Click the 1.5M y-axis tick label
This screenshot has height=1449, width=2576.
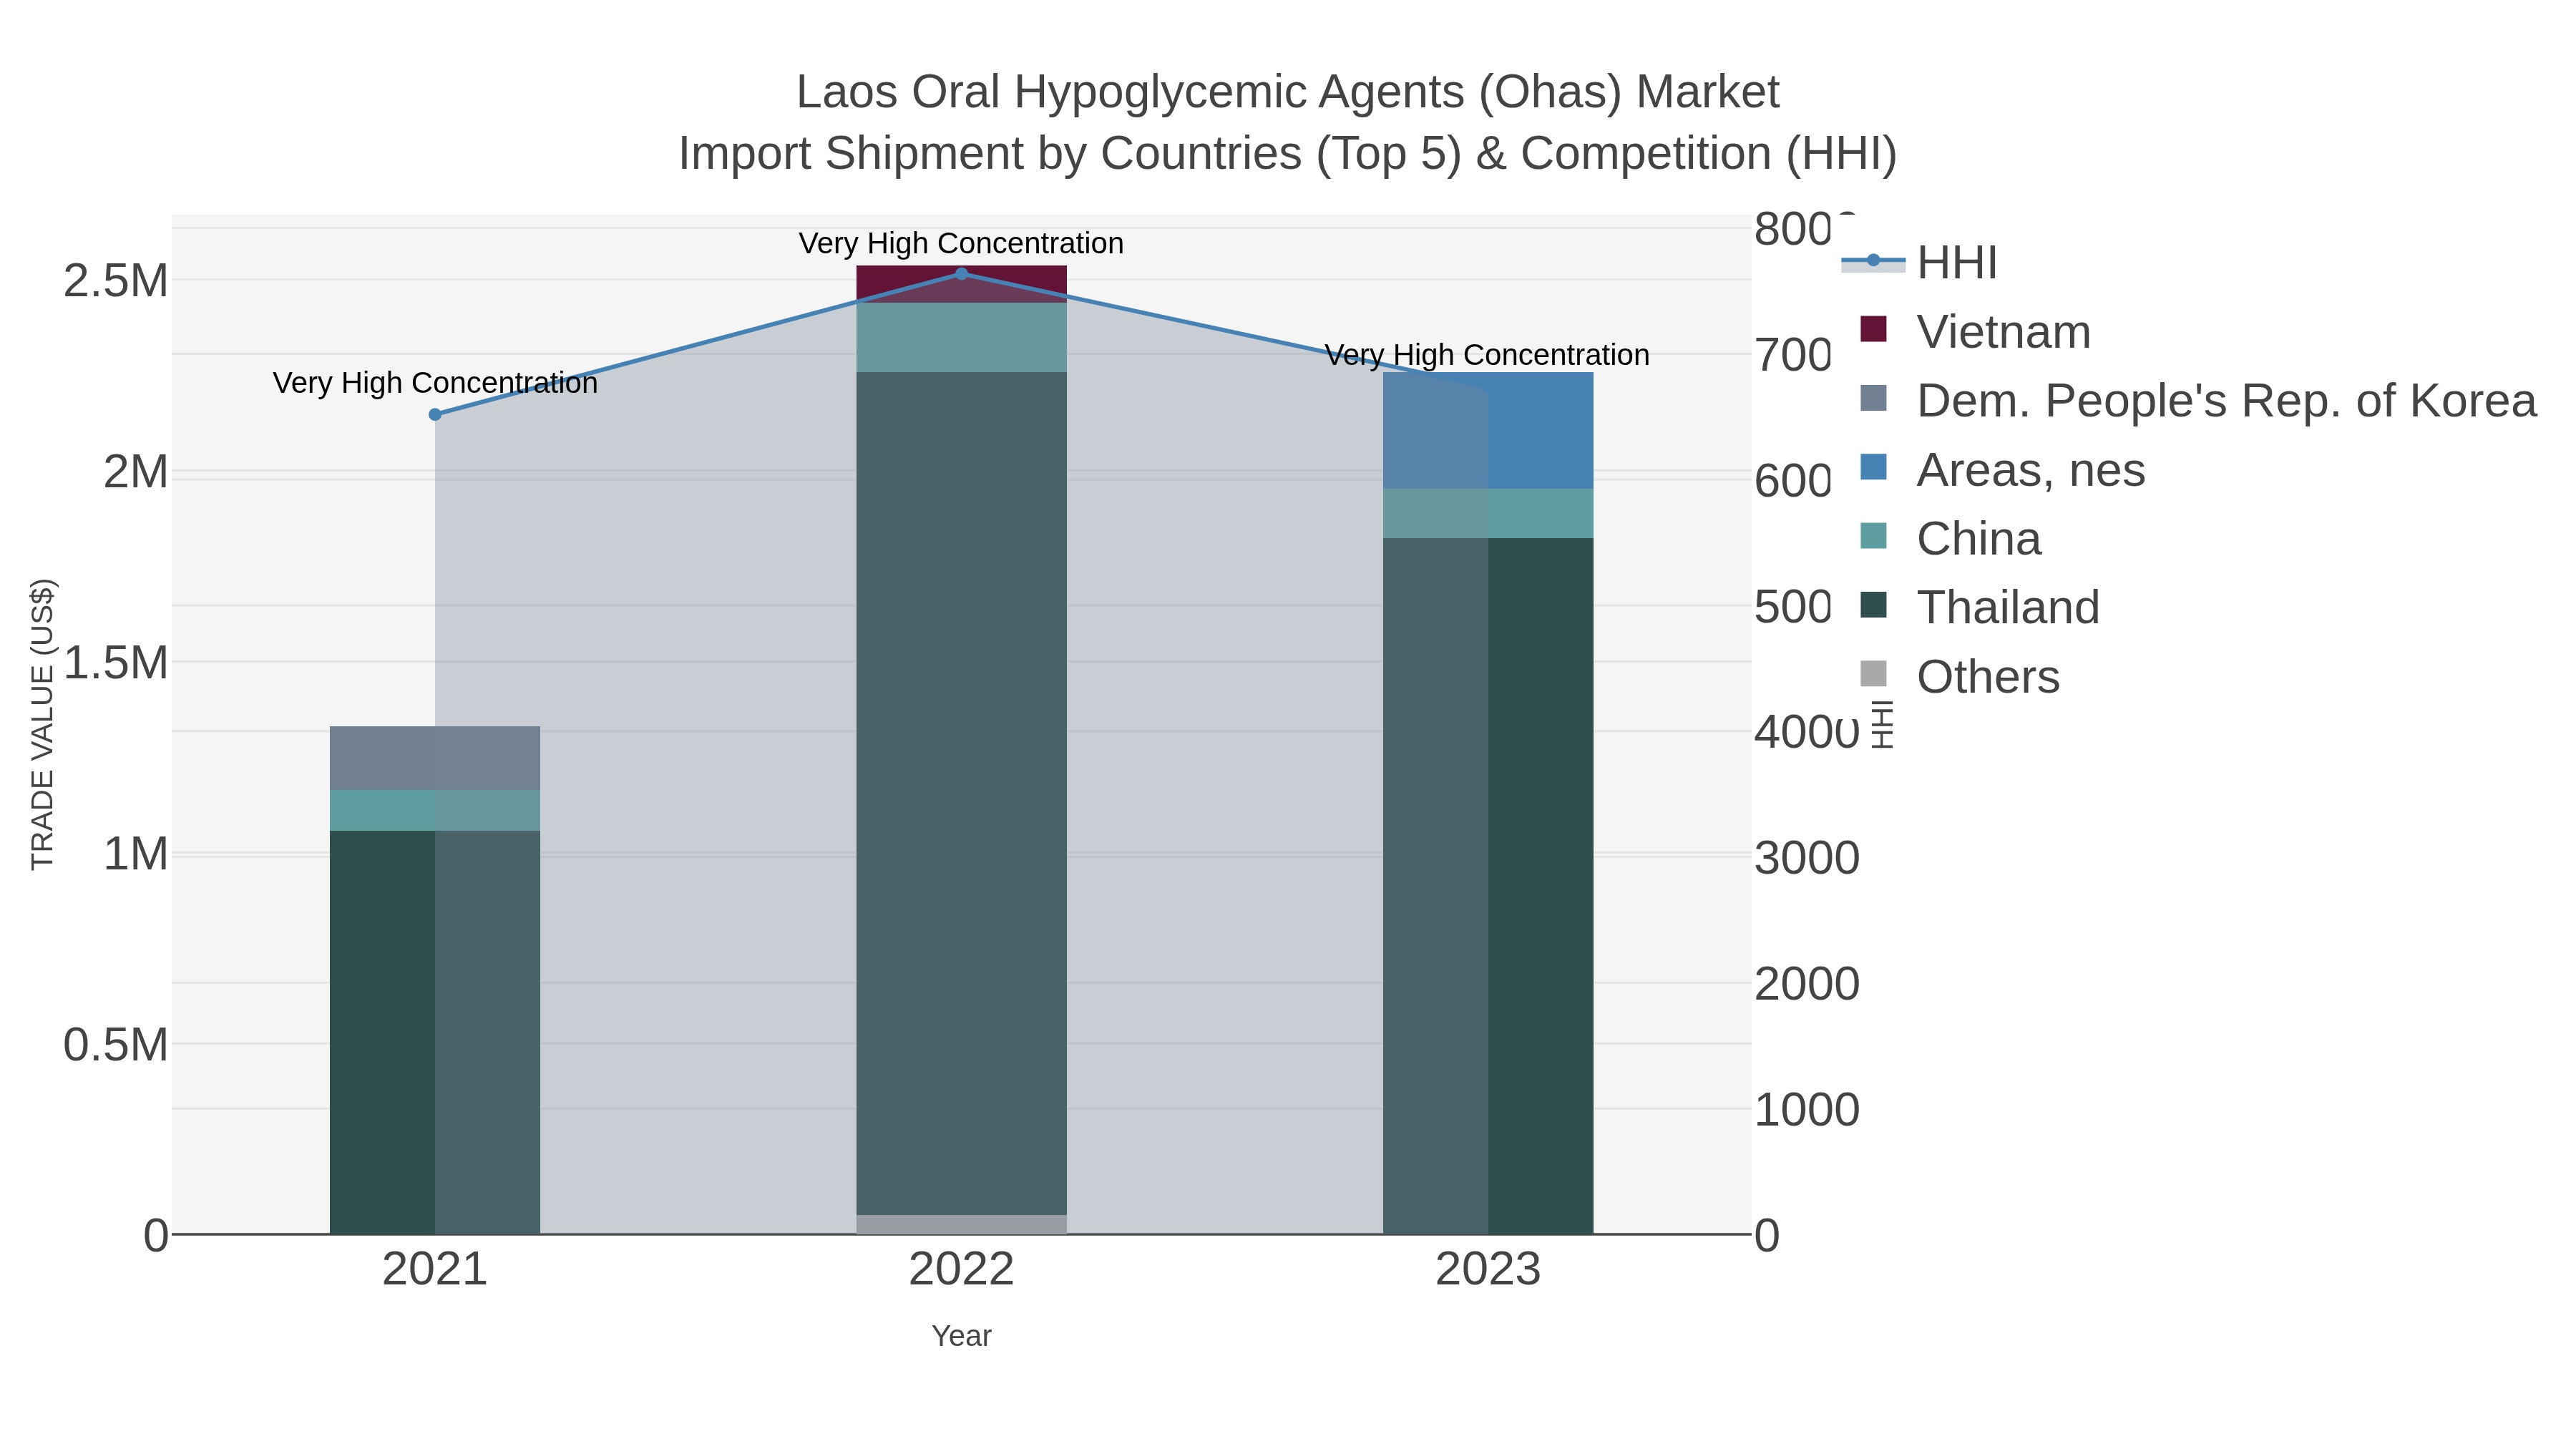pyautogui.click(x=116, y=663)
